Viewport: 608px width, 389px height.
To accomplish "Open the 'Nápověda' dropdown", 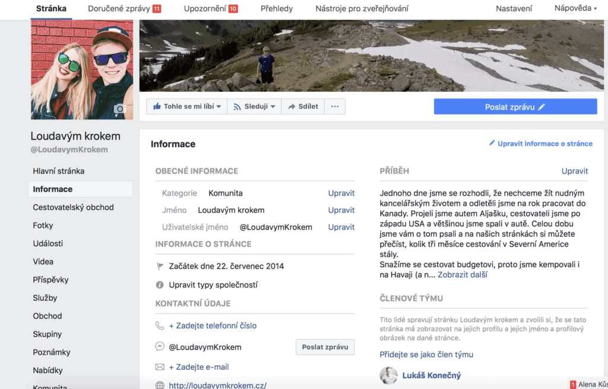I will [x=575, y=9].
